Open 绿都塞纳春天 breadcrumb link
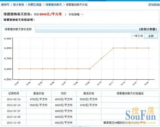 tap(54, 5)
